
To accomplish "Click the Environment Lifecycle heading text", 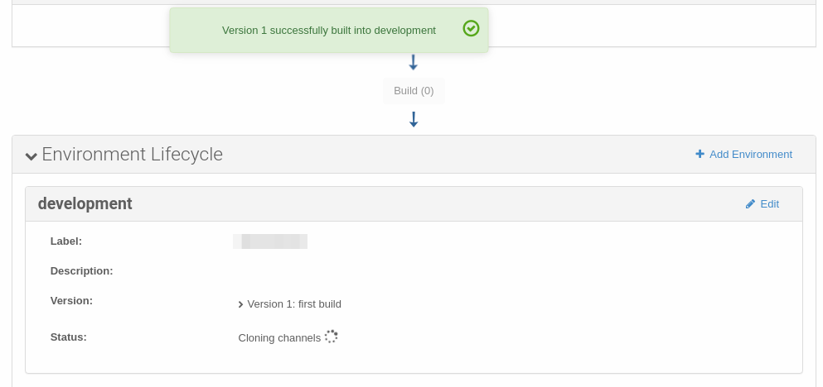I will click(x=133, y=155).
